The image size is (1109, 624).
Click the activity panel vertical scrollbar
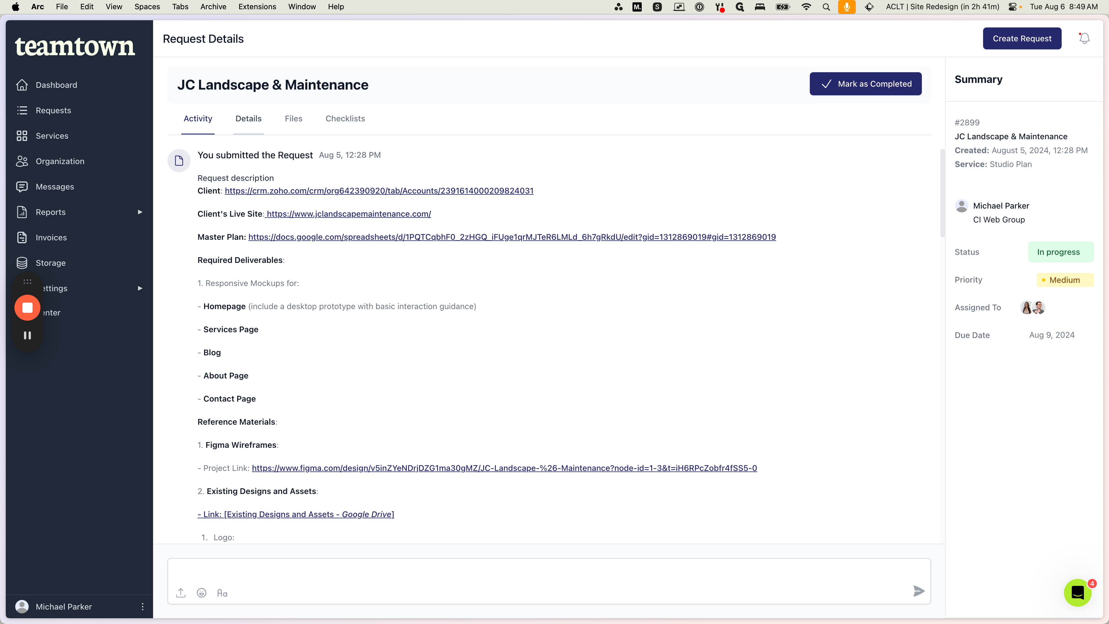pyautogui.click(x=942, y=193)
